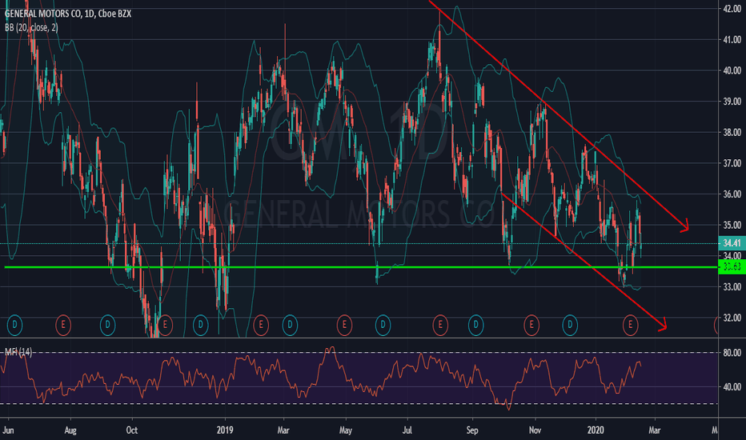Click the 2020 label on time axis
Screen dimensions: 746x440
pos(596,430)
